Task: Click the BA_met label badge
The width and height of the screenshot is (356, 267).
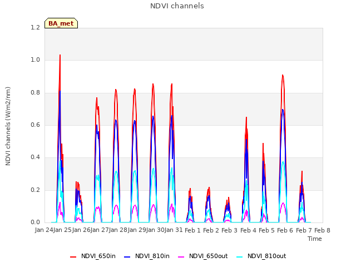Action: pyautogui.click(x=61, y=23)
